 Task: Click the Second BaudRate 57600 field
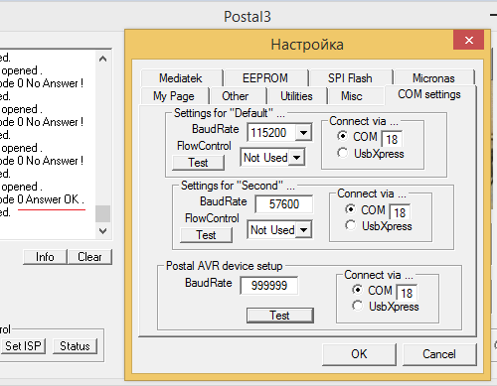[284, 204]
